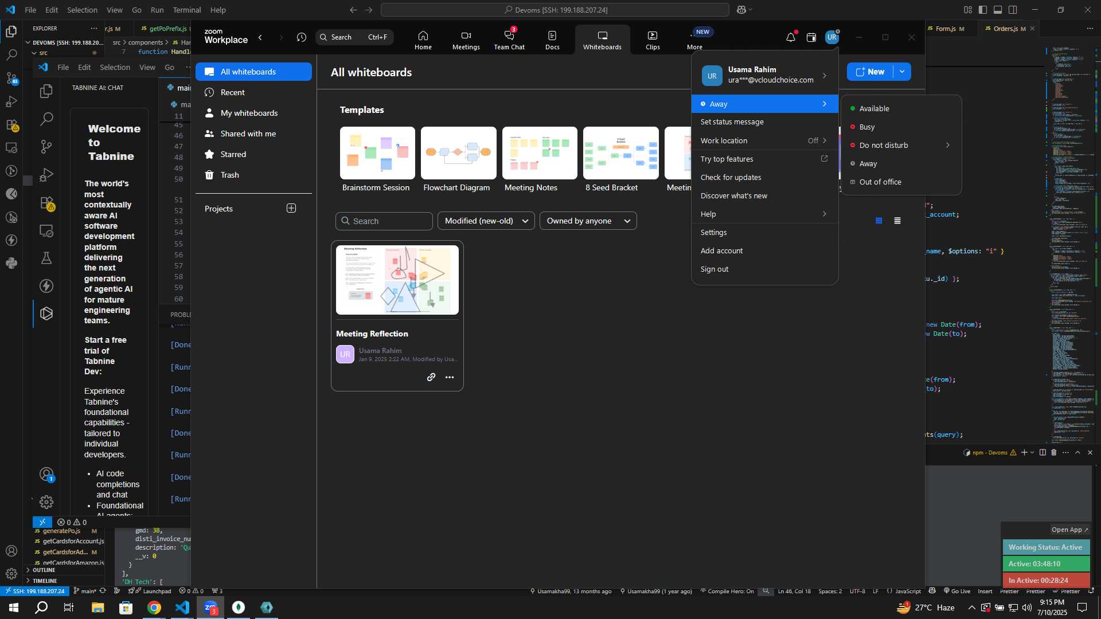Open the Zoom calendar icon

(811, 37)
